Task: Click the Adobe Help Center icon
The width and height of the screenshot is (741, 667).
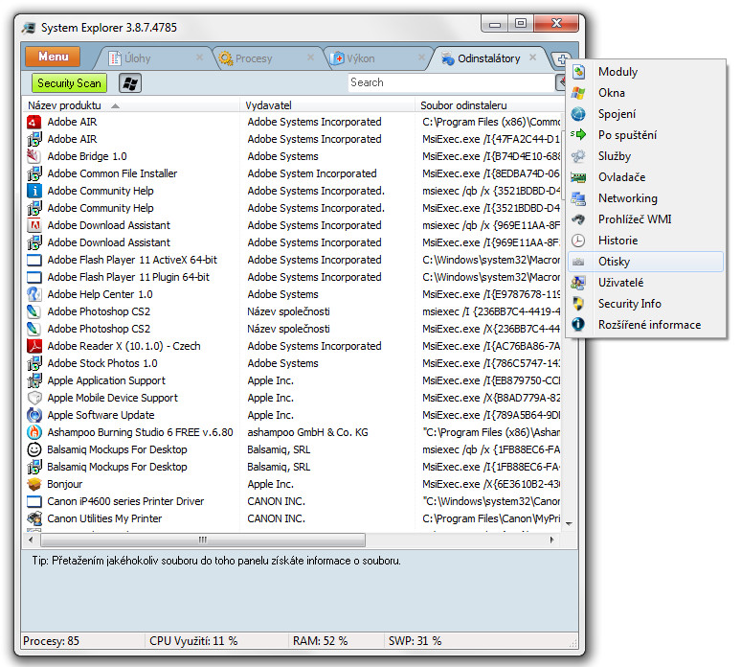Action: (34, 294)
